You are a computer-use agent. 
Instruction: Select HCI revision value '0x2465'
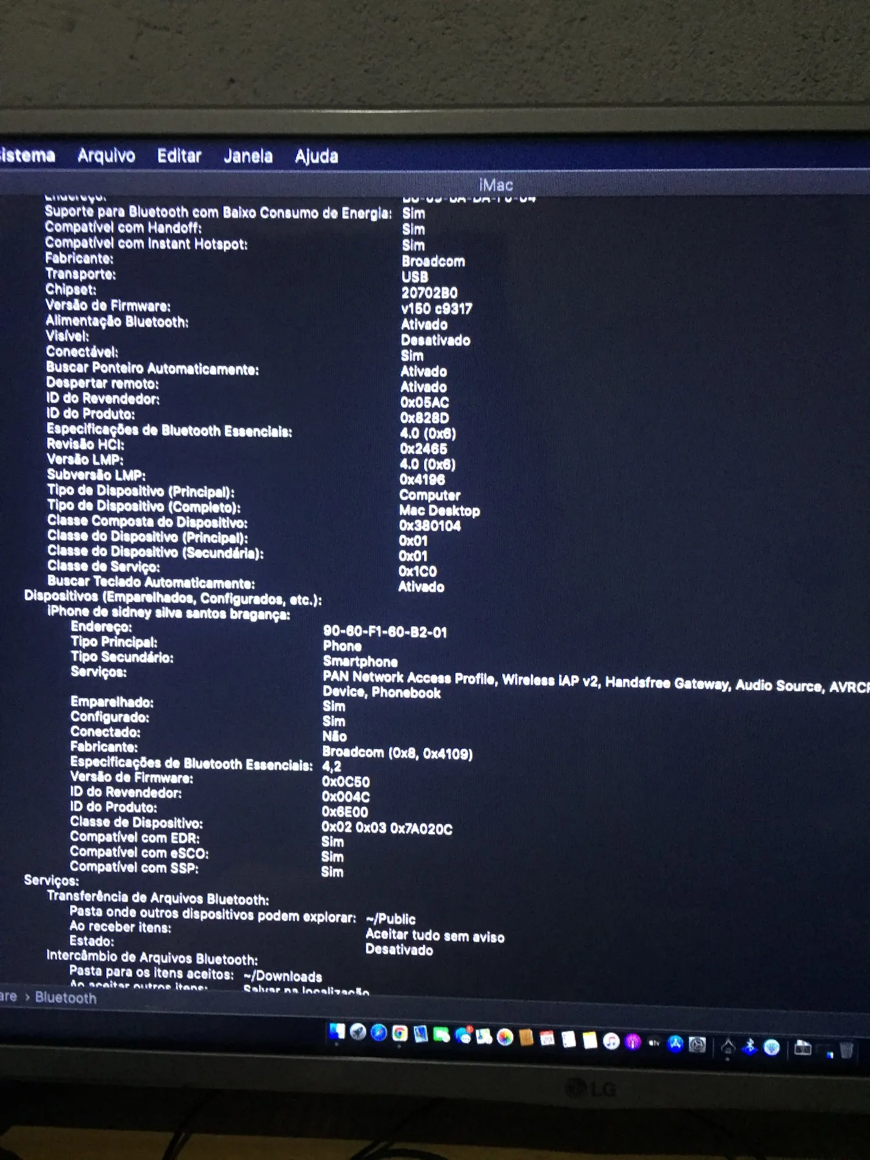pos(423,448)
